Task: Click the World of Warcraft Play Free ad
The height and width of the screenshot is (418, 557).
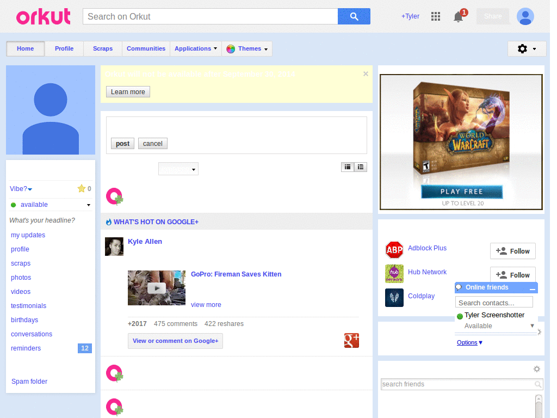Action: (x=461, y=142)
